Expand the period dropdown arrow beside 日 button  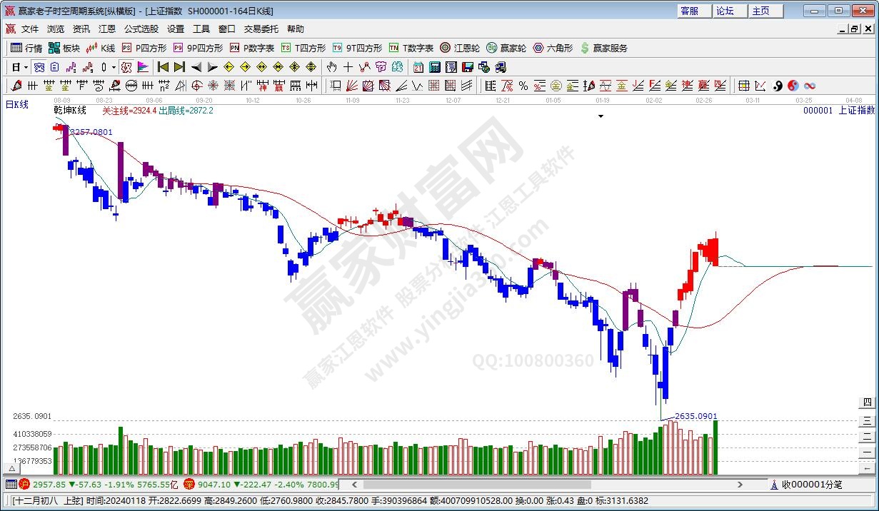click(26, 68)
